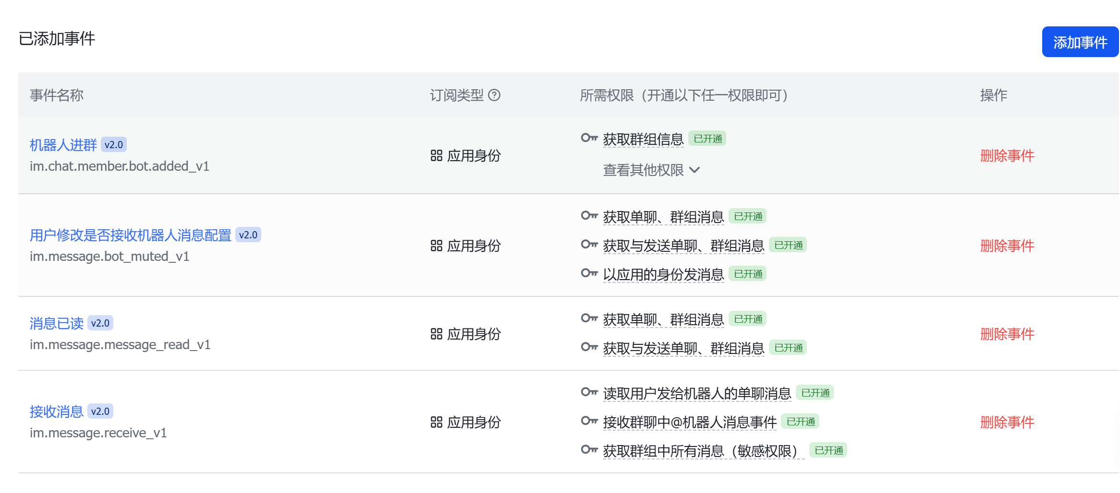
Task: Click the text im.message.receive_v1
Action: pos(98,433)
